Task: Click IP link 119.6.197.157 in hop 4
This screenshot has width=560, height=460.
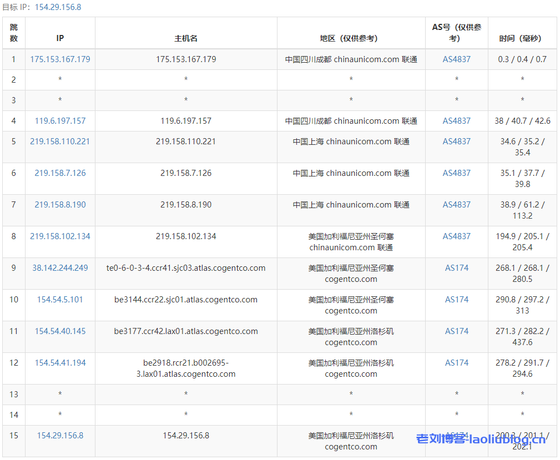Action: point(60,120)
